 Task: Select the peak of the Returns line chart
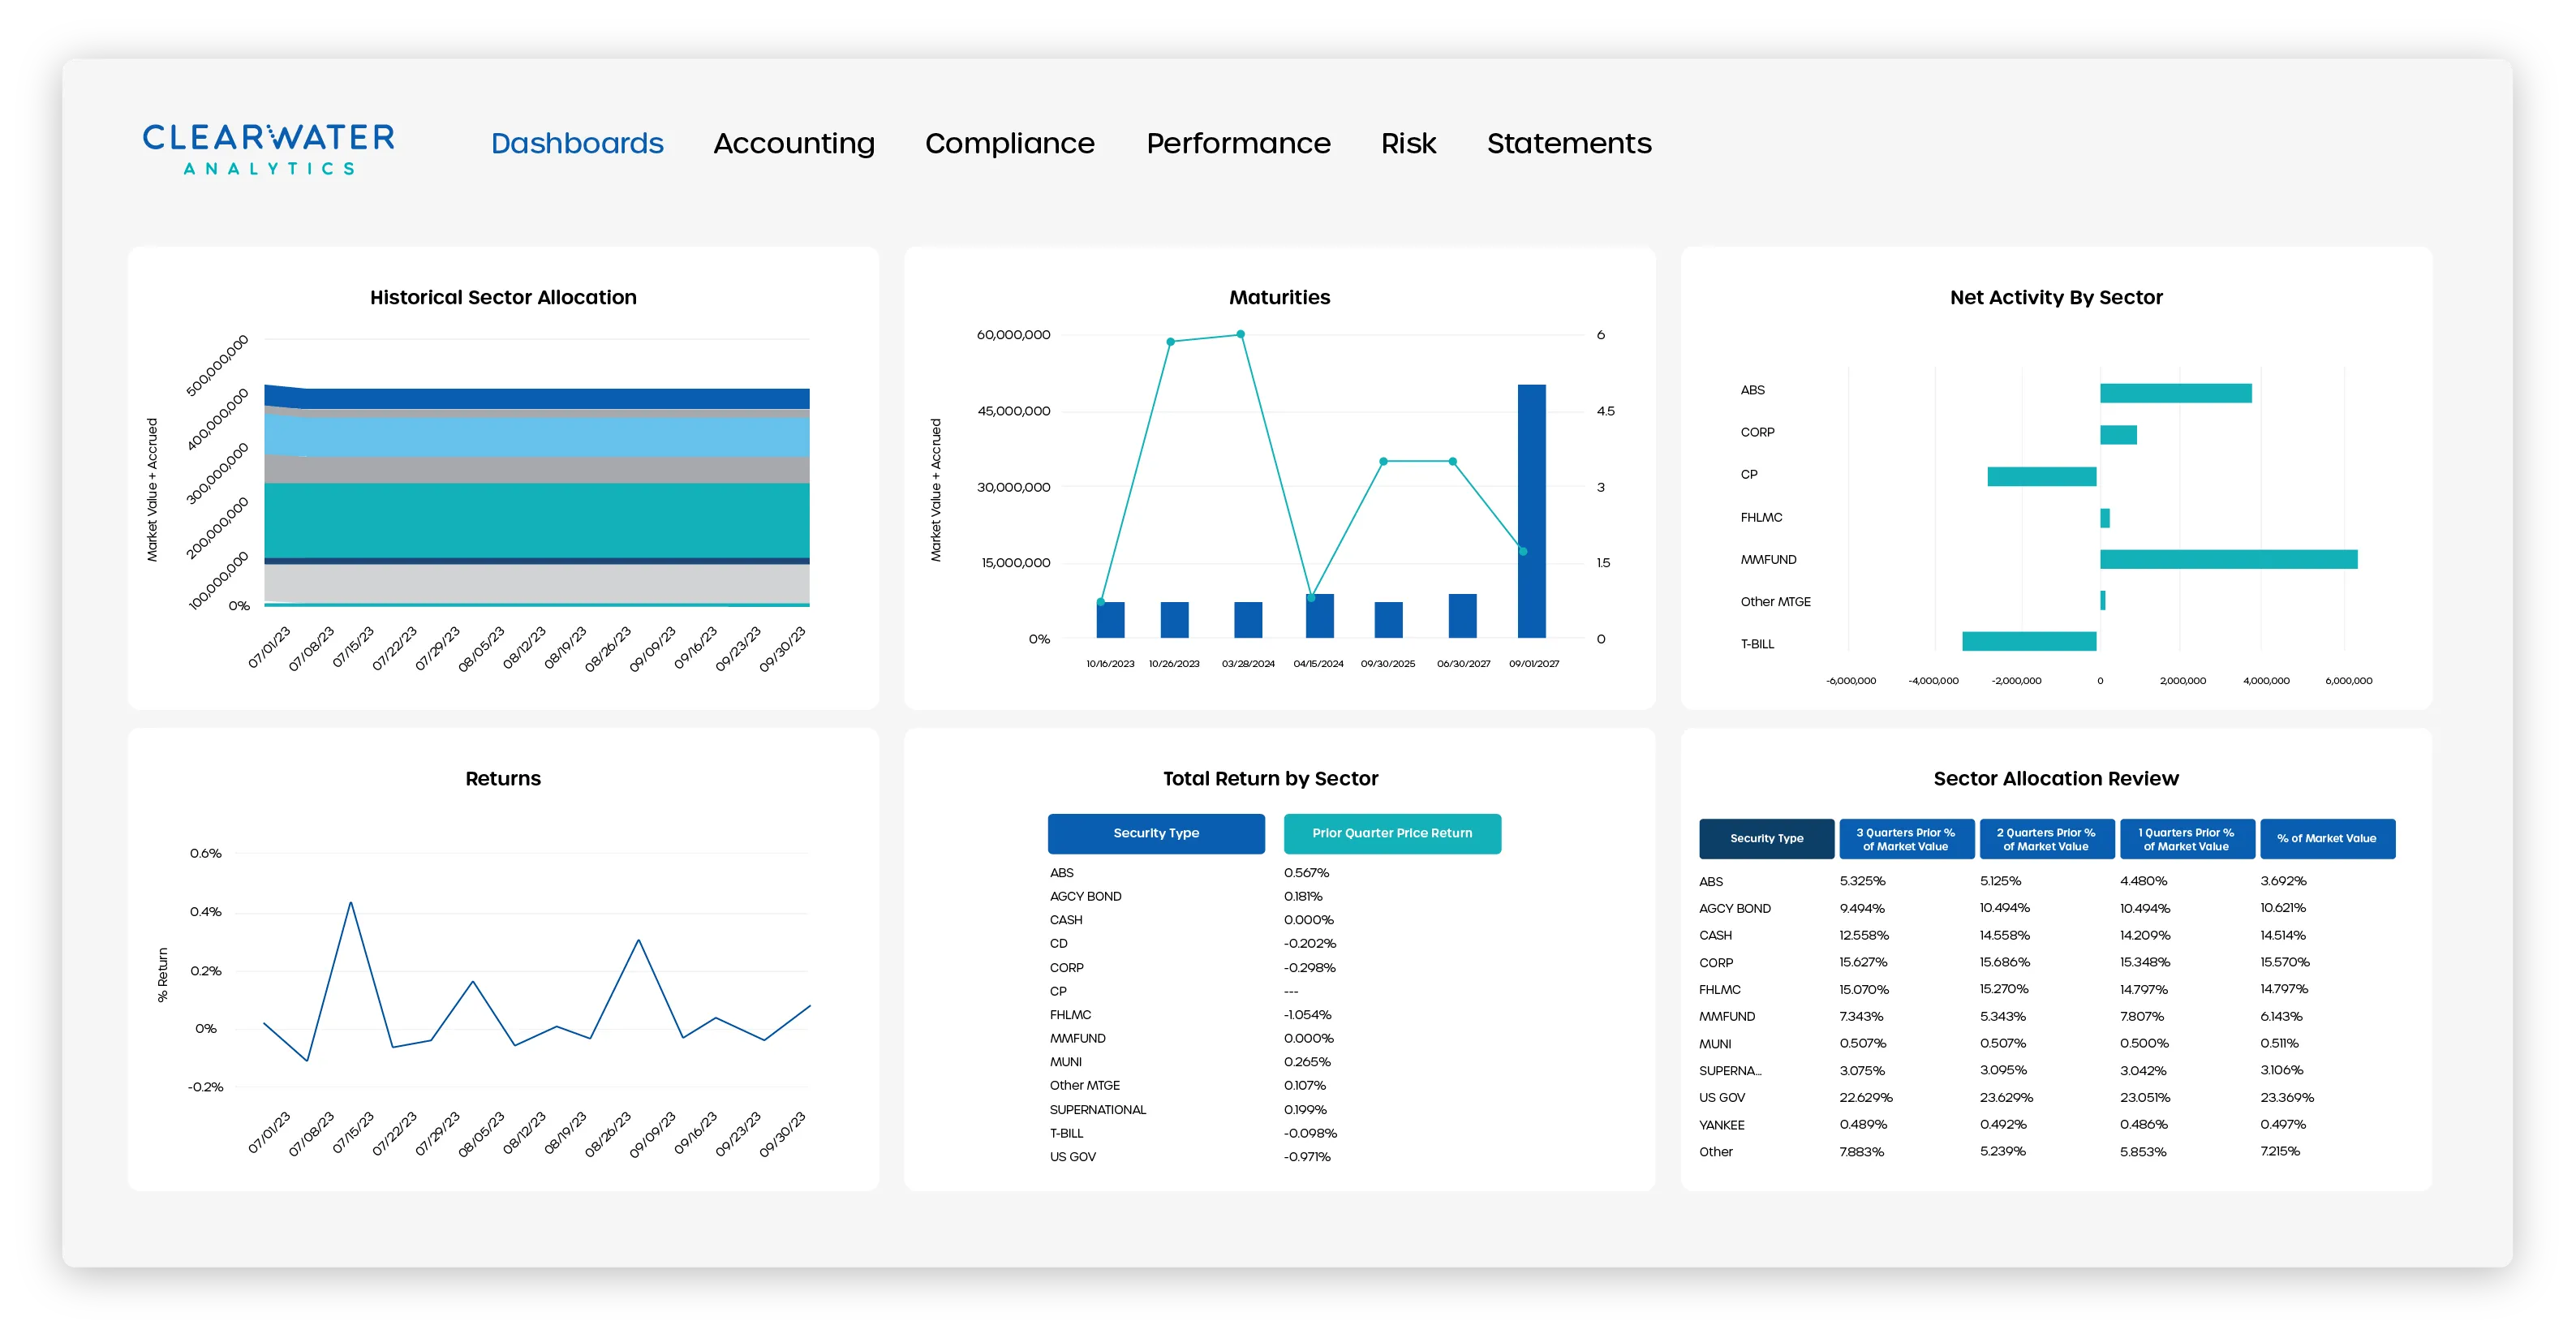[352, 902]
